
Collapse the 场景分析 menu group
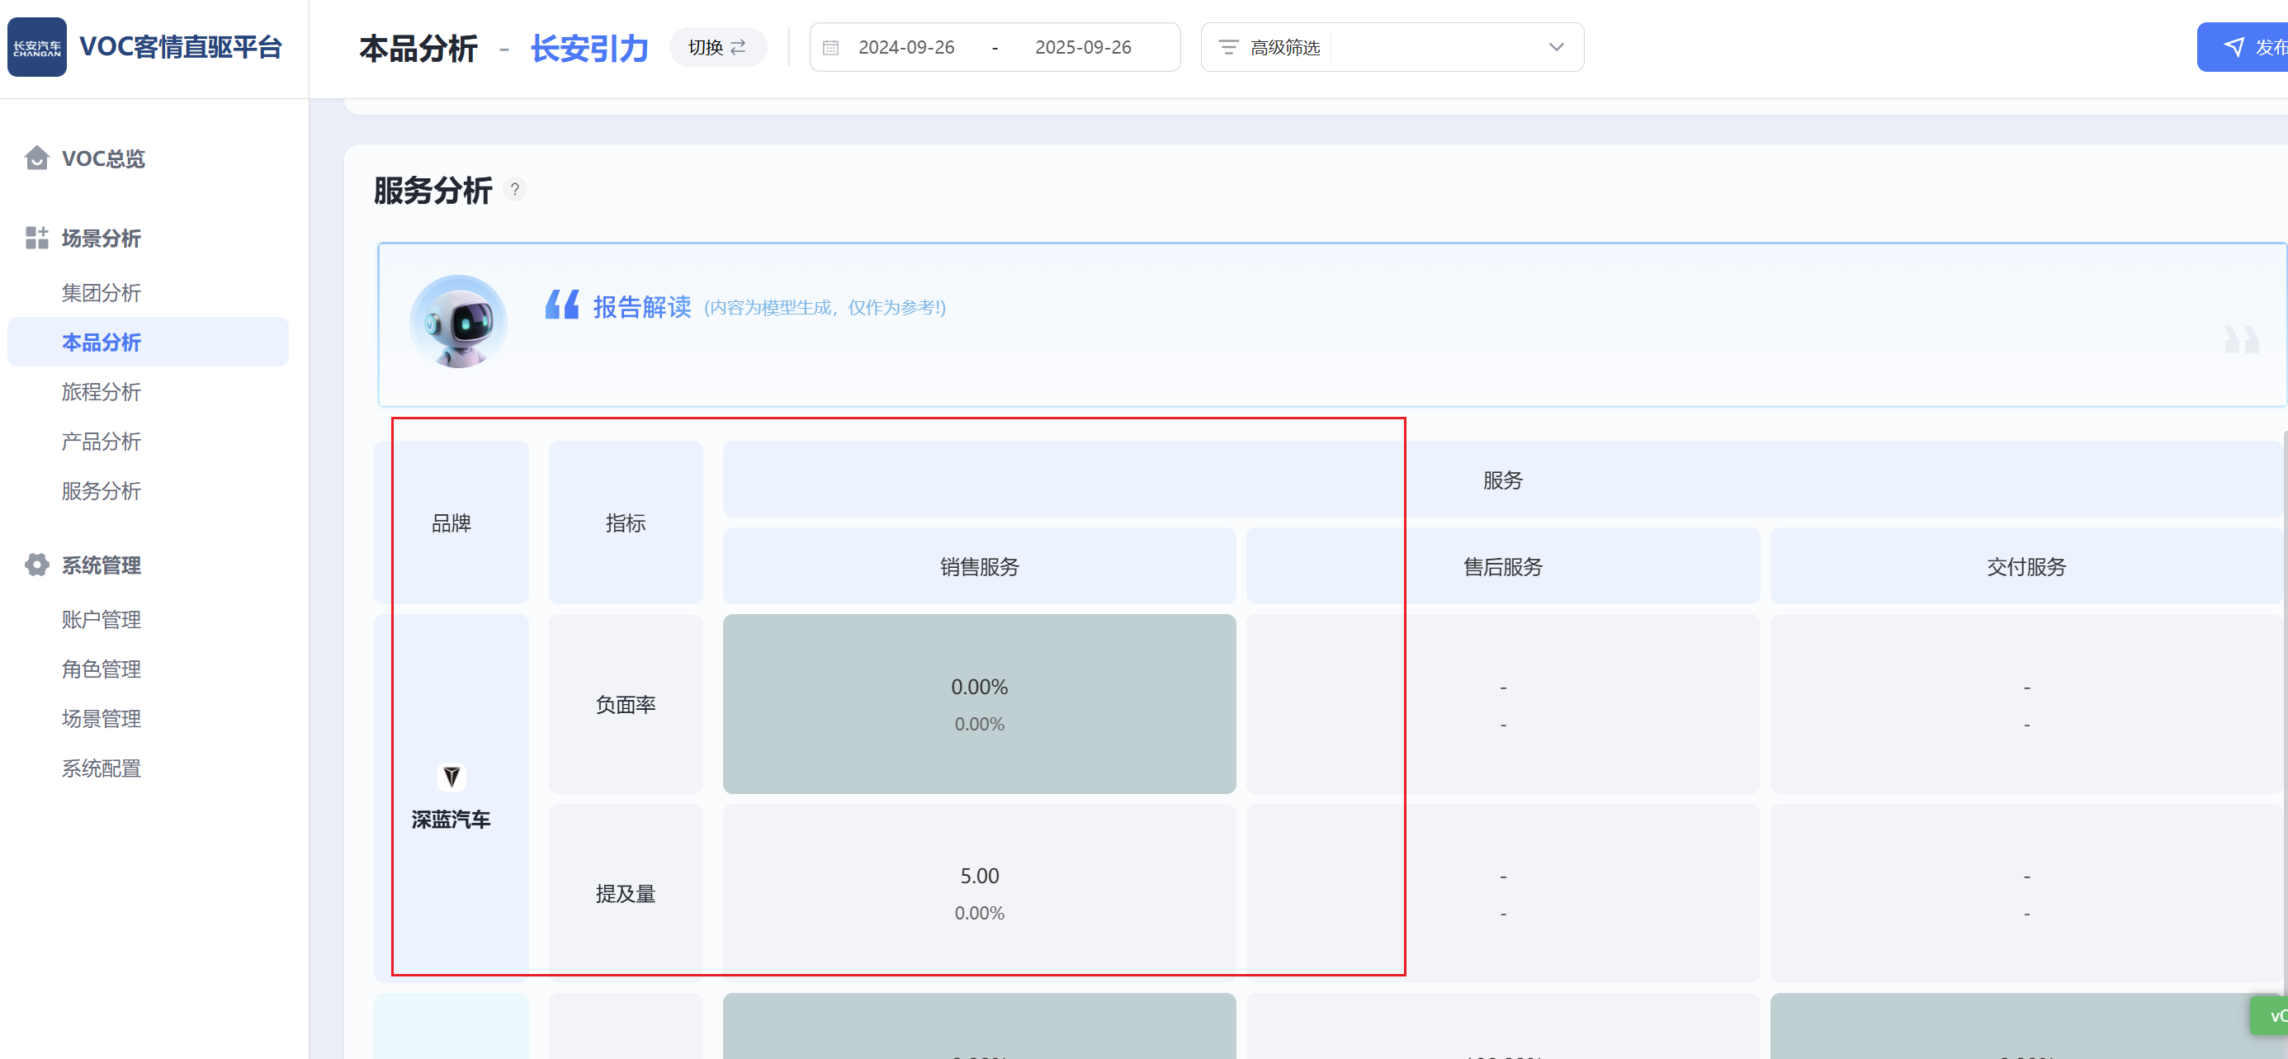[102, 238]
